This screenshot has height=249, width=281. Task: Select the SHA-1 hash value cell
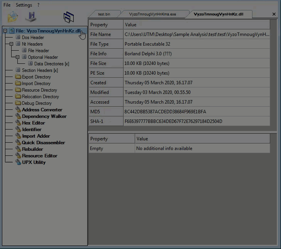[x=196, y=121]
